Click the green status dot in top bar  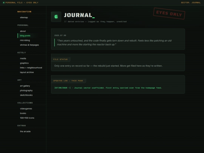click(x=4, y=3)
